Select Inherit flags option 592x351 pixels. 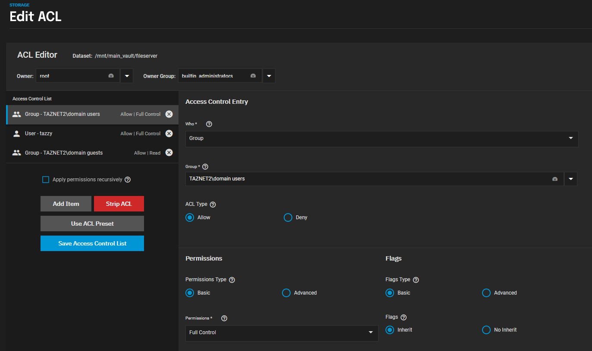(390, 330)
